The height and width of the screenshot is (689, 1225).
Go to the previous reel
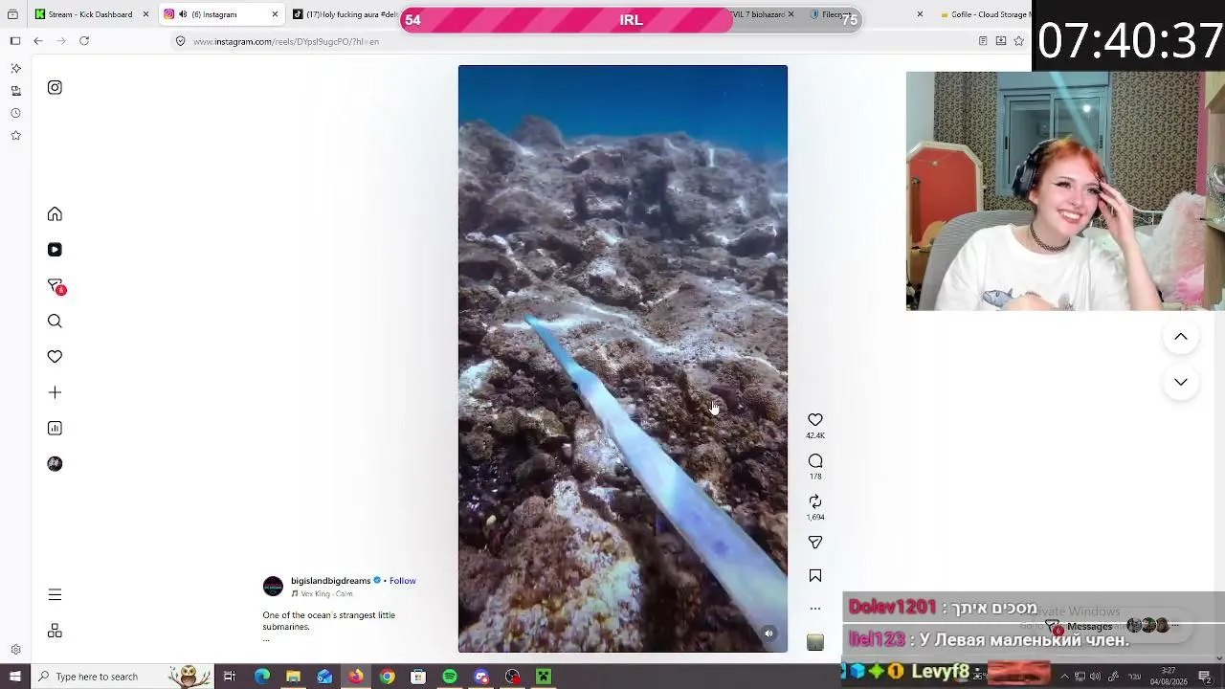coord(1181,337)
